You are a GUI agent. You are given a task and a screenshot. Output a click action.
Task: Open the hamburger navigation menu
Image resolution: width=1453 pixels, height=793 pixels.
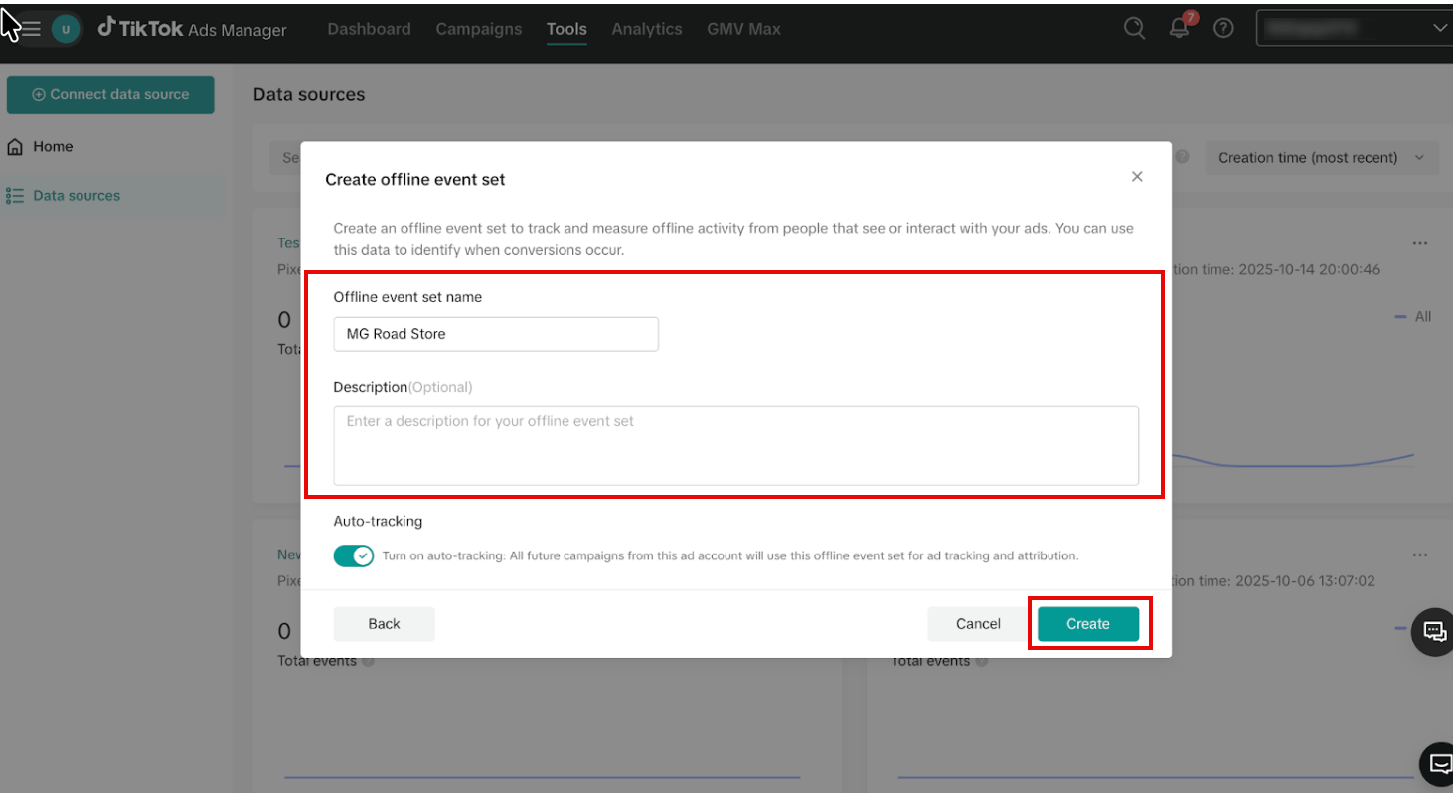point(31,29)
